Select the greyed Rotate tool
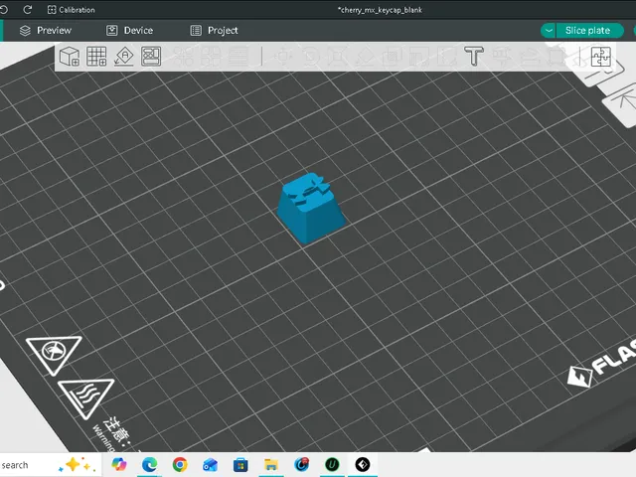 [x=311, y=57]
